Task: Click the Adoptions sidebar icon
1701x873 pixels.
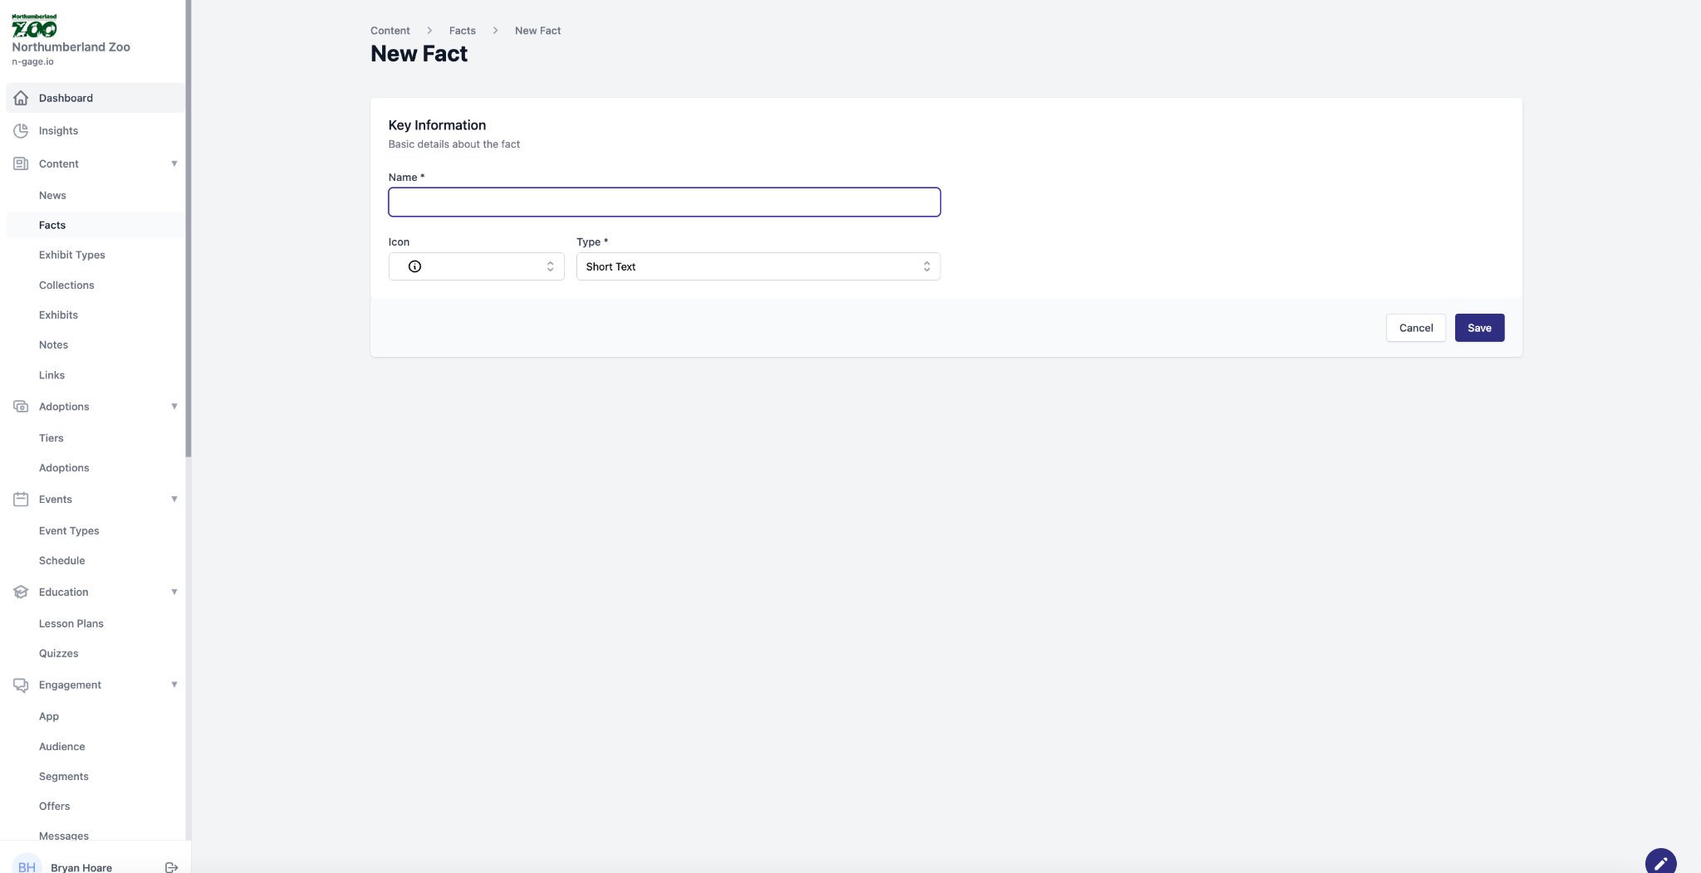Action: (x=21, y=407)
